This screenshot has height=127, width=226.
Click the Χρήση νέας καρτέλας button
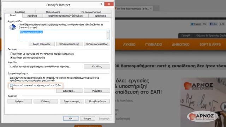(97, 44)
